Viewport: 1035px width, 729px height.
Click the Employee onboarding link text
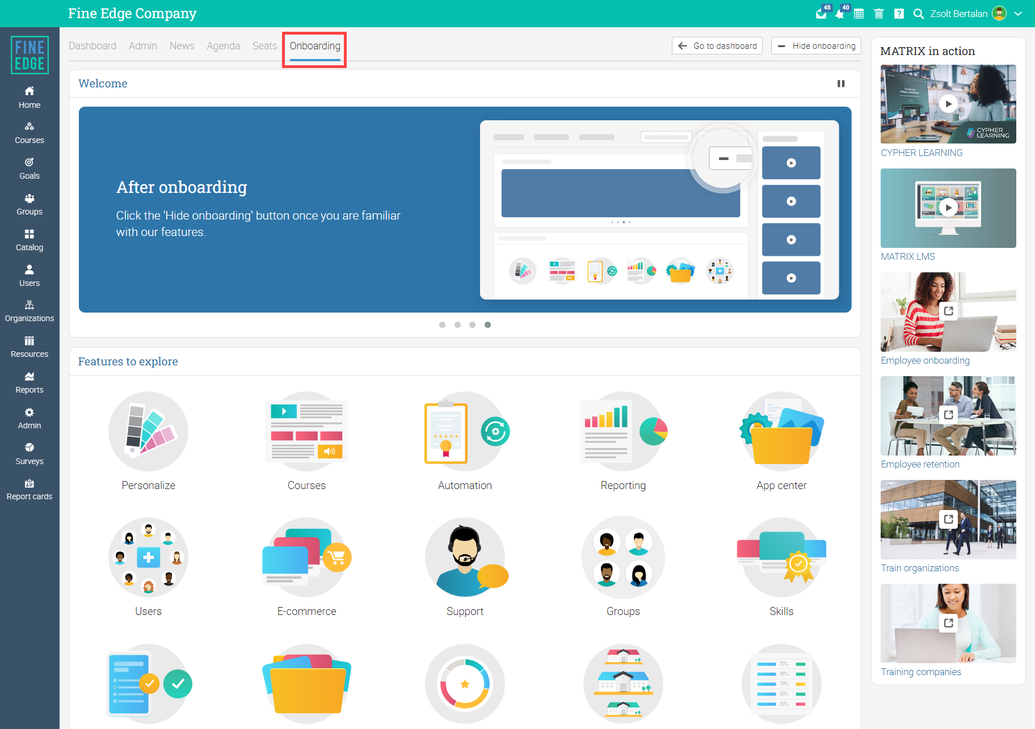(x=925, y=360)
